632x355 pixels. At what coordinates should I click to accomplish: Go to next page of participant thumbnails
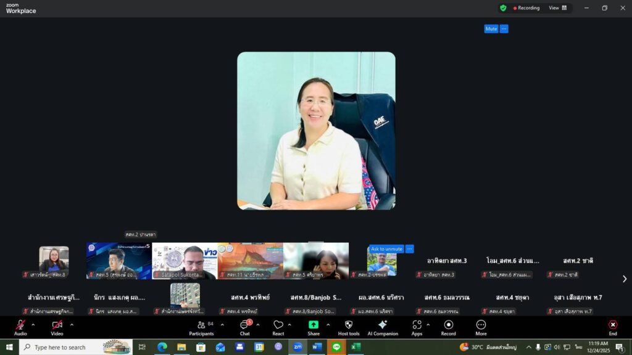624,279
